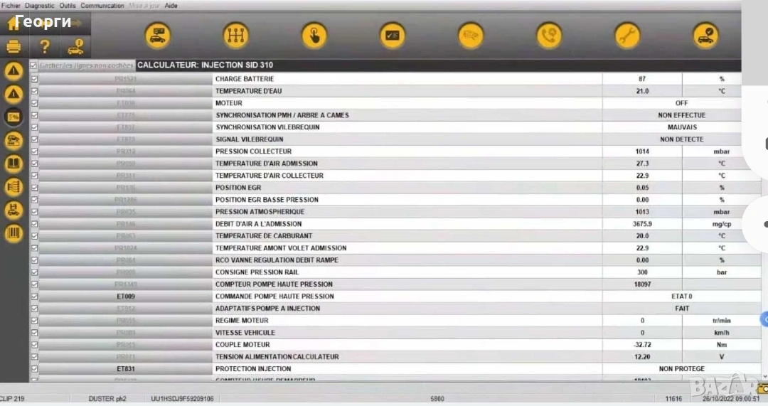The width and height of the screenshot is (768, 406).
Task: Open the question mark help icon
Action: click(x=44, y=48)
